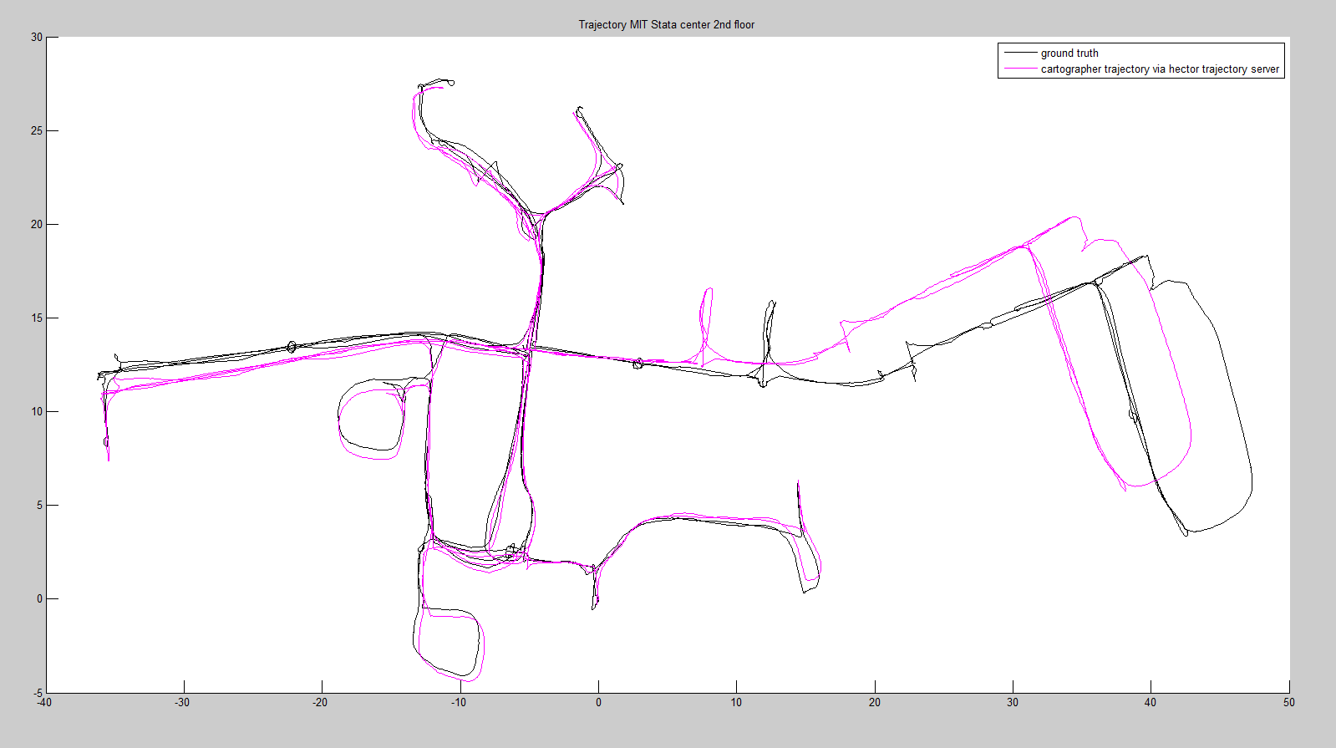The width and height of the screenshot is (1336, 748).
Task: Click the x-axis tick label "20"
Action: click(874, 702)
